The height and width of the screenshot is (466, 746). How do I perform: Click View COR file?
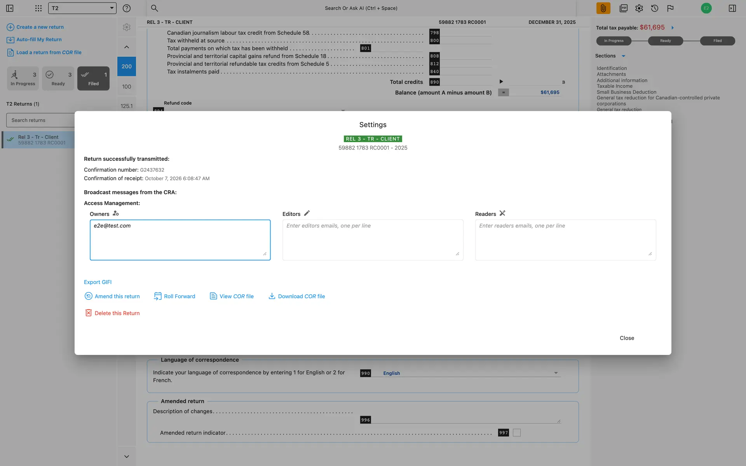232,296
